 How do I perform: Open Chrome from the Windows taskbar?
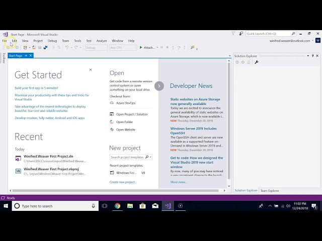(117, 206)
